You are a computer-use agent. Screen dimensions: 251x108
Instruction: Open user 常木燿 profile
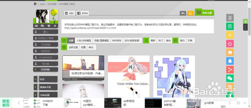click(46, 64)
